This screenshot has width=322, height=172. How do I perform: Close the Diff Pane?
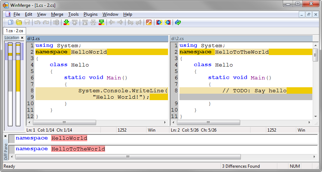pyautogui.click(x=5, y=136)
